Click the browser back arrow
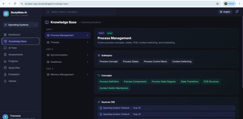Screen dimensions: 243x119 (x=4, y=4)
